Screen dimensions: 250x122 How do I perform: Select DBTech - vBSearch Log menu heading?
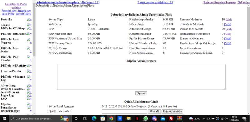[13, 78]
